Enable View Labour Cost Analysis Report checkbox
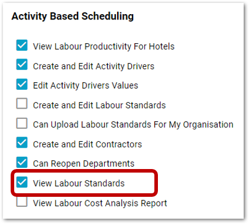The image size is (249, 224). [22, 202]
